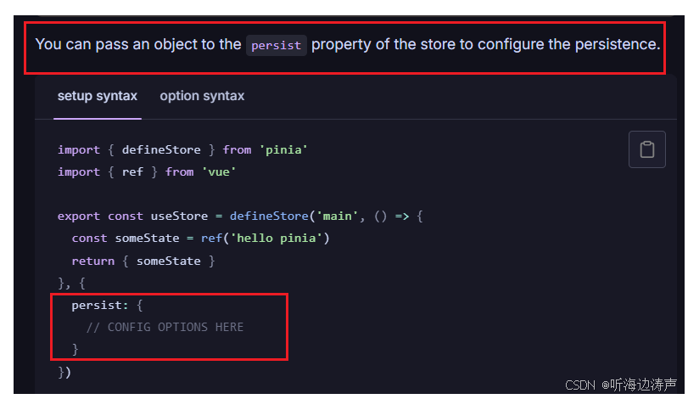The height and width of the screenshot is (399, 688).
Task: Copy code using the clipboard icon
Action: pos(646,149)
